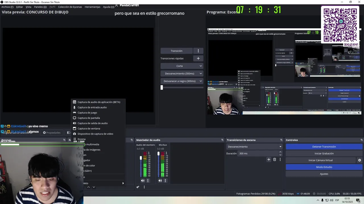The image size is (364, 204).
Task: Expand the Corte quick transition dropdown
Action: click(182, 66)
